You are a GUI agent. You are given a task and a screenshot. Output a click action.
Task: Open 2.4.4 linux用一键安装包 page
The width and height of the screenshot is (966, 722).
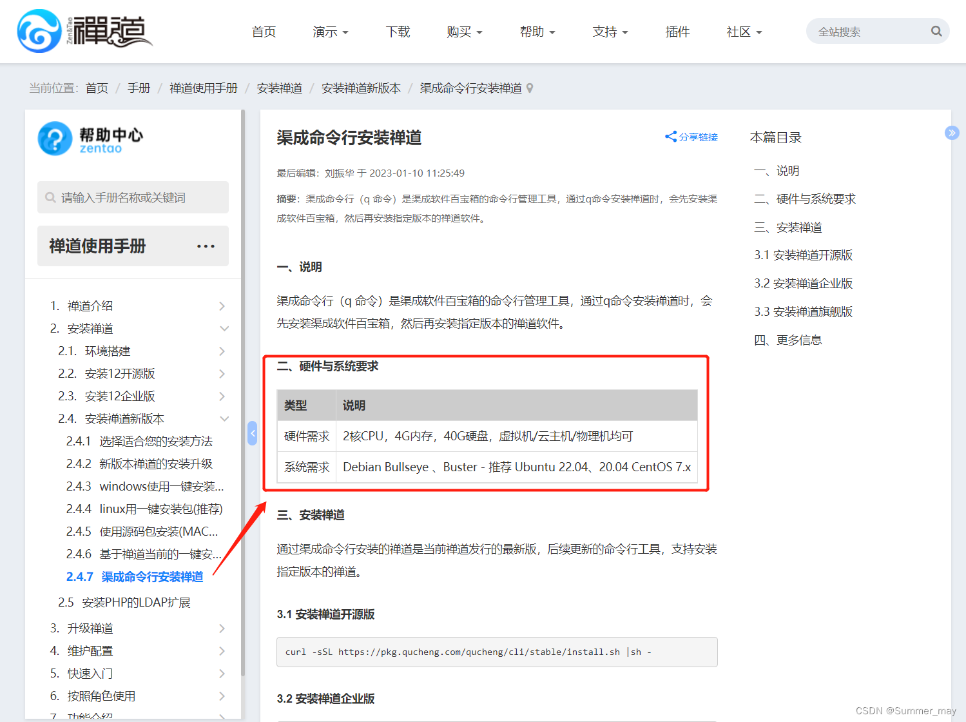tap(144, 509)
